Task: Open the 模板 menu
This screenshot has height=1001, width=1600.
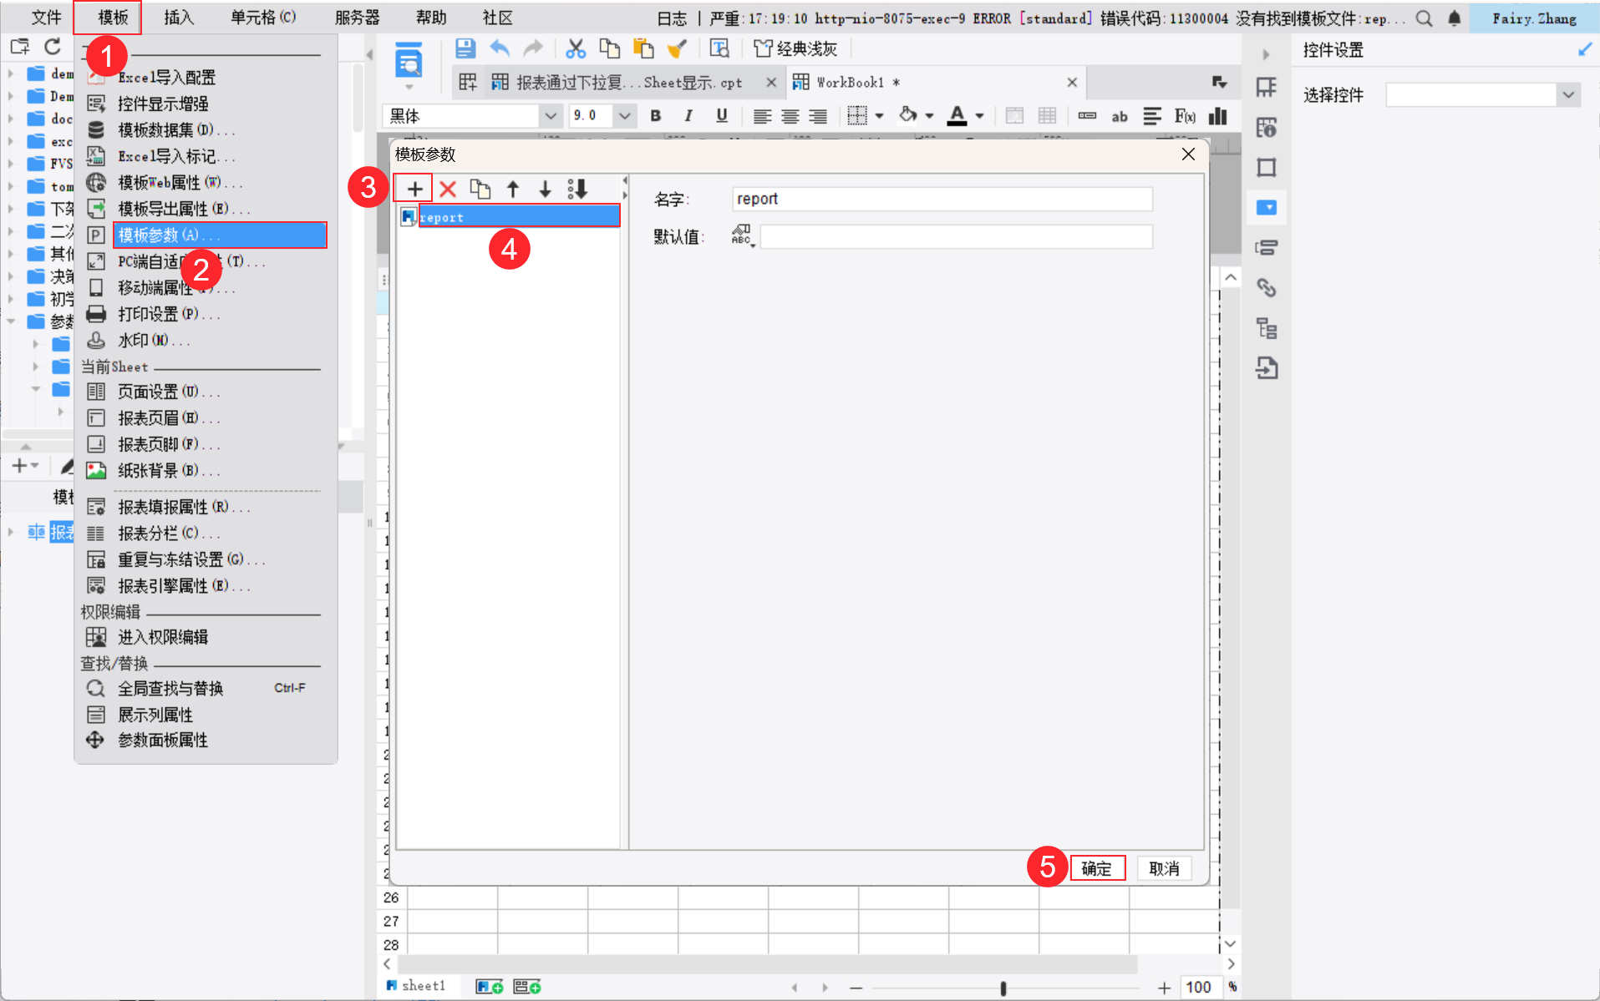Action: click(x=114, y=18)
